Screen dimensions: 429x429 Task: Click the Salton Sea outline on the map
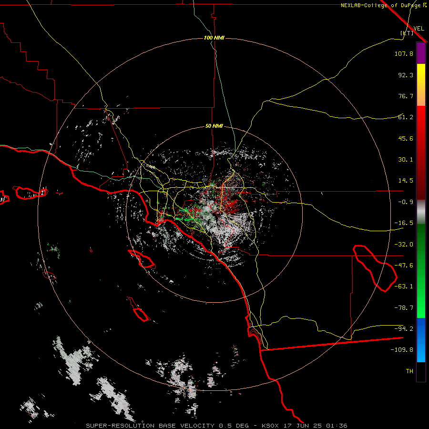tap(375, 268)
